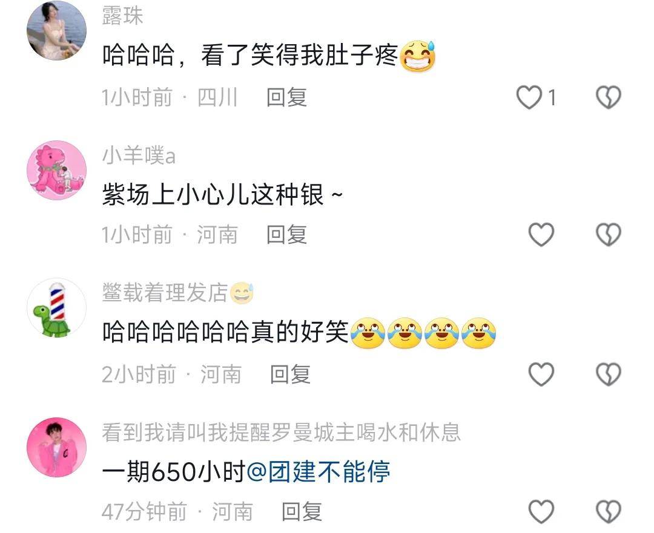Open username 鳖载着理发店
Image resolution: width=654 pixels, height=533 pixels.
(165, 293)
